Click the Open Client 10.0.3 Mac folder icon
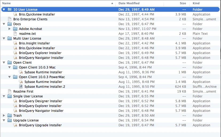Screen dimensions: 221x137 click(x=15, y=67)
